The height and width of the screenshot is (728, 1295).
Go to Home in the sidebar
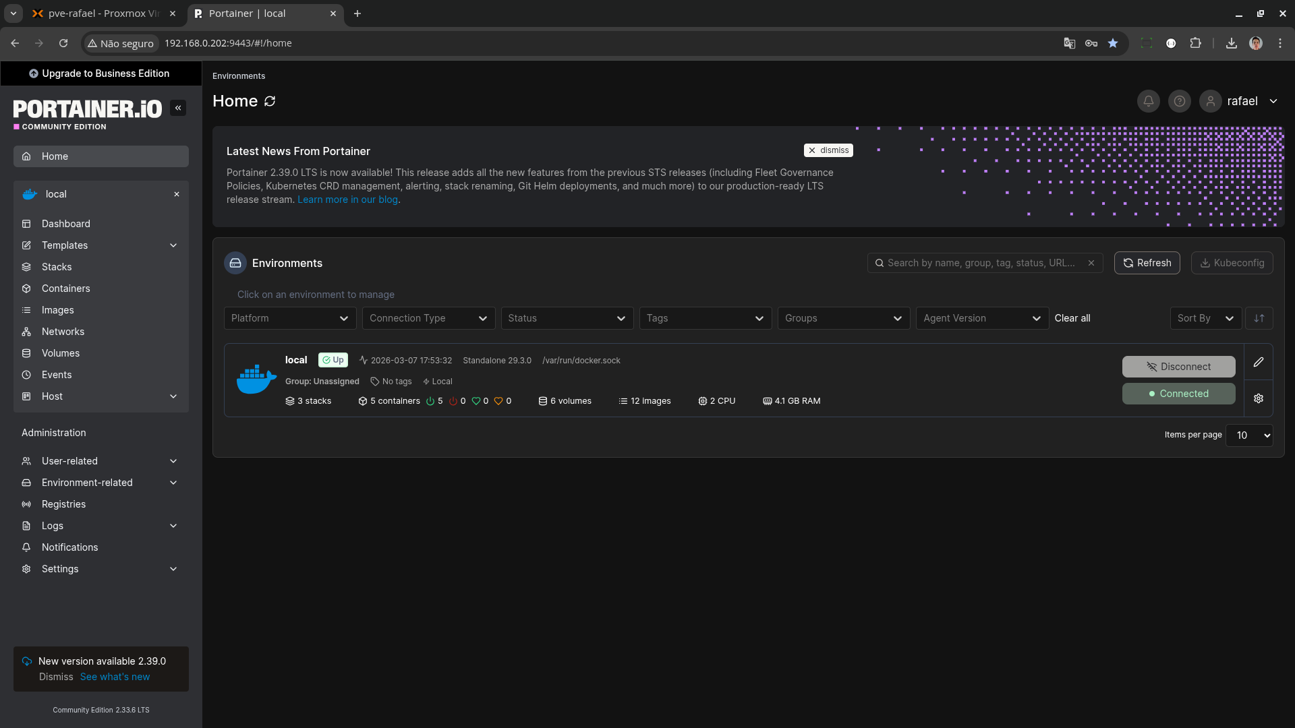coord(101,156)
